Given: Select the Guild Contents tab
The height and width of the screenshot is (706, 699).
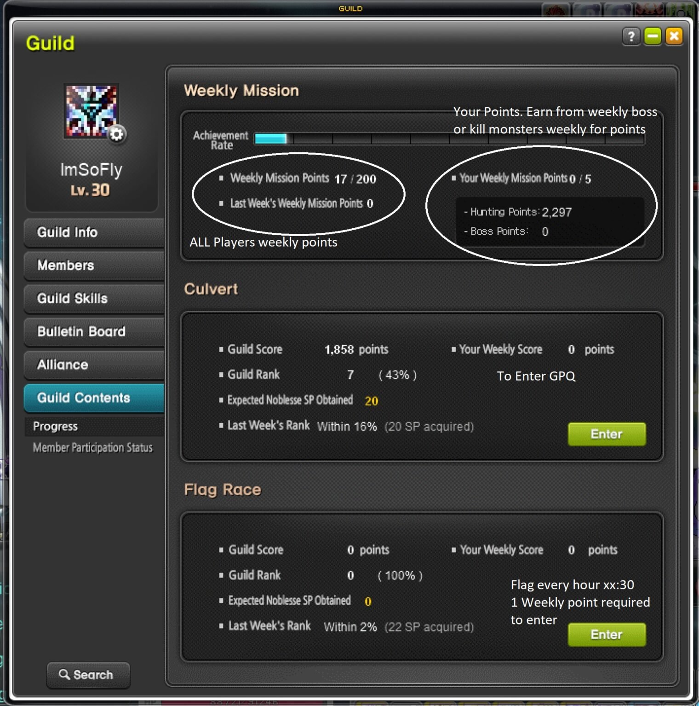Looking at the screenshot, I should [x=94, y=398].
